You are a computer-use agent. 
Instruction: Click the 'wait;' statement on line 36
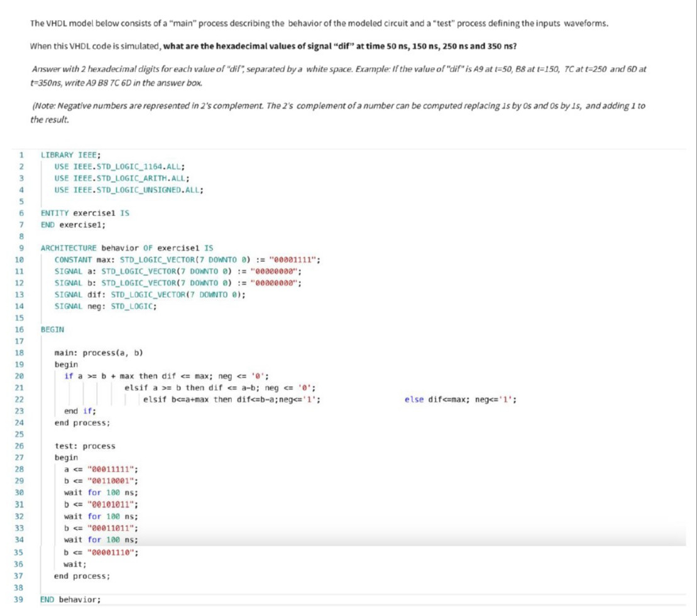click(75, 564)
